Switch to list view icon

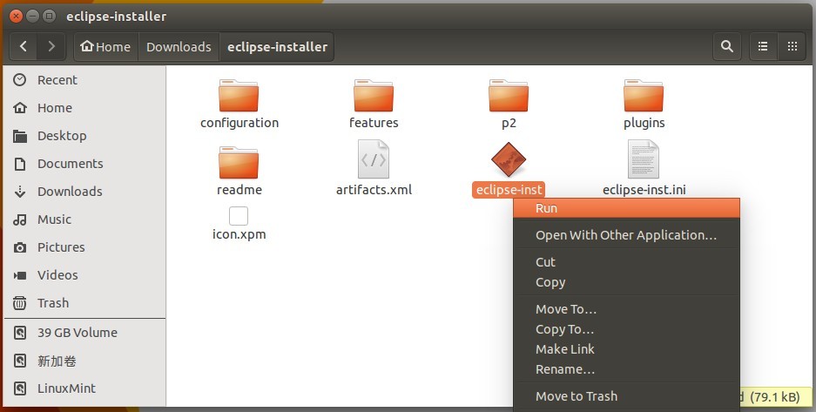(763, 47)
